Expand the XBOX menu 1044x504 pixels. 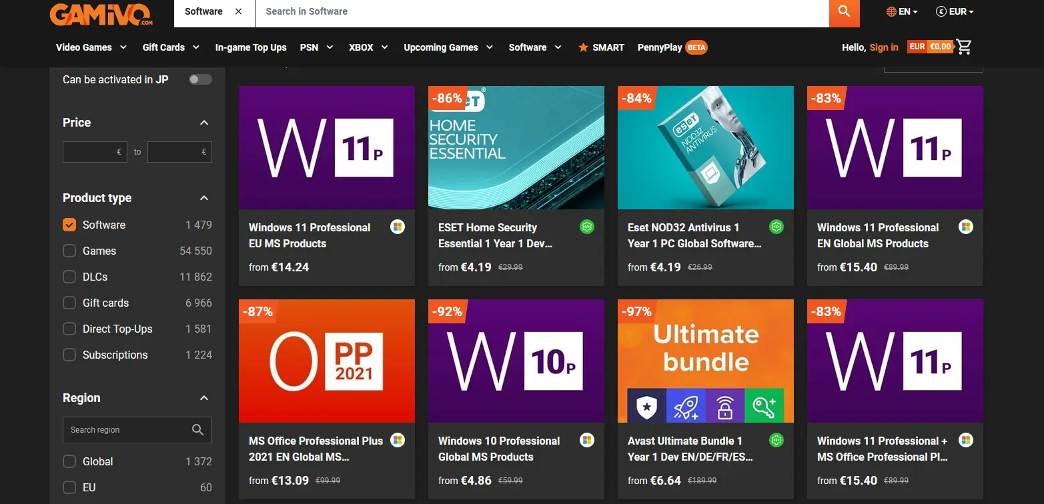pyautogui.click(x=368, y=47)
